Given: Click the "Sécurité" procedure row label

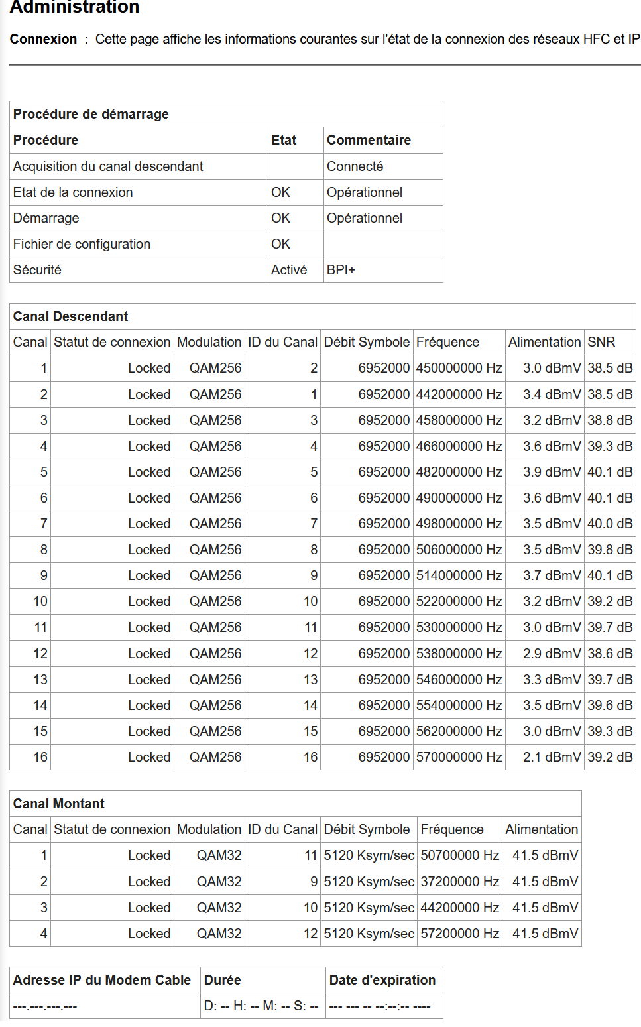Looking at the screenshot, I should [x=37, y=270].
